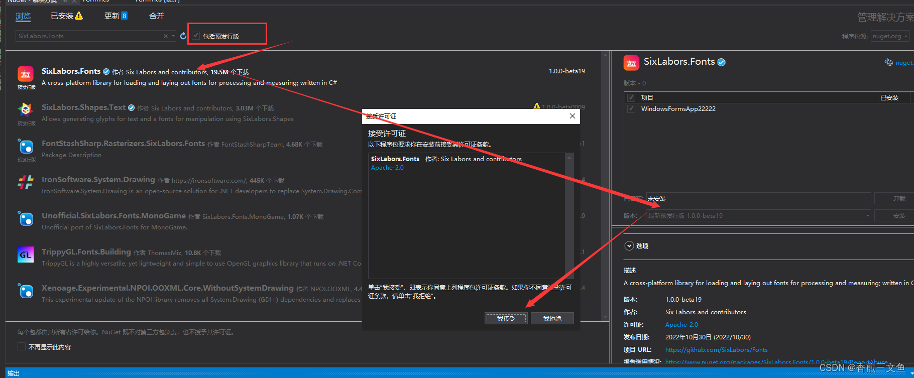Open the 程序包源 nuget.org dropdown
Viewport: 914px width, 378px height.
[x=890, y=36]
